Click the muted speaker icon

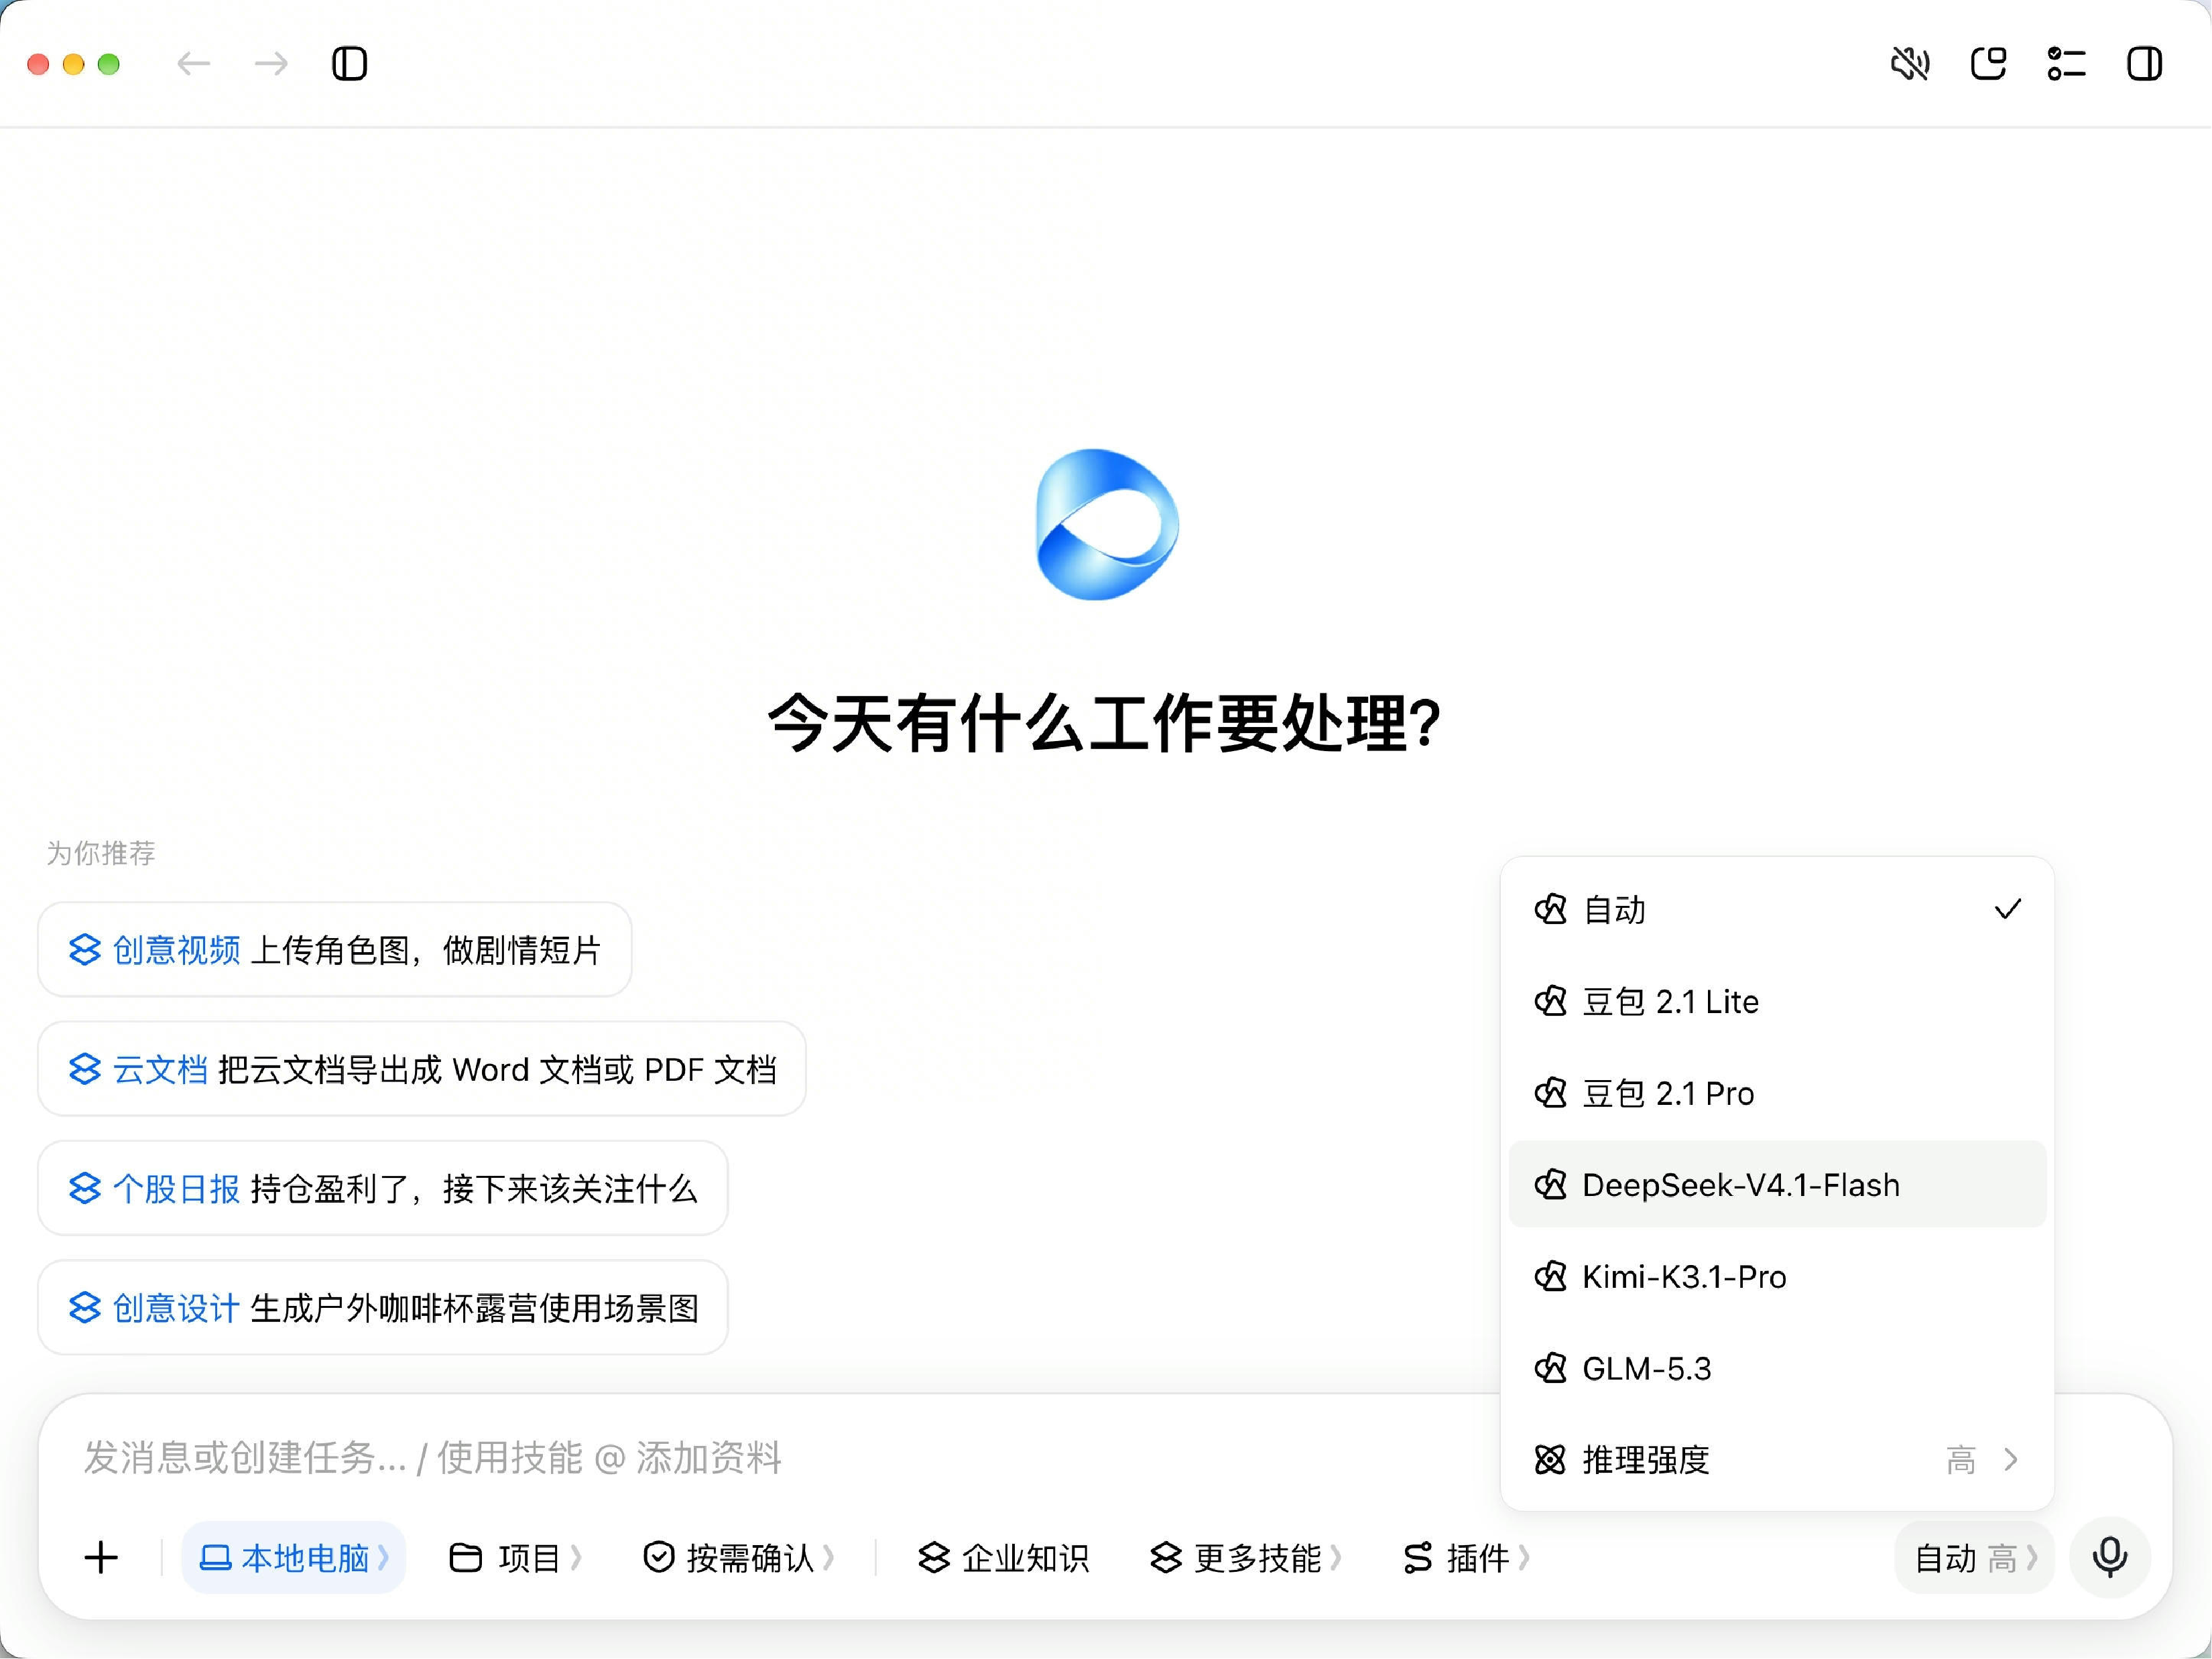point(1910,64)
